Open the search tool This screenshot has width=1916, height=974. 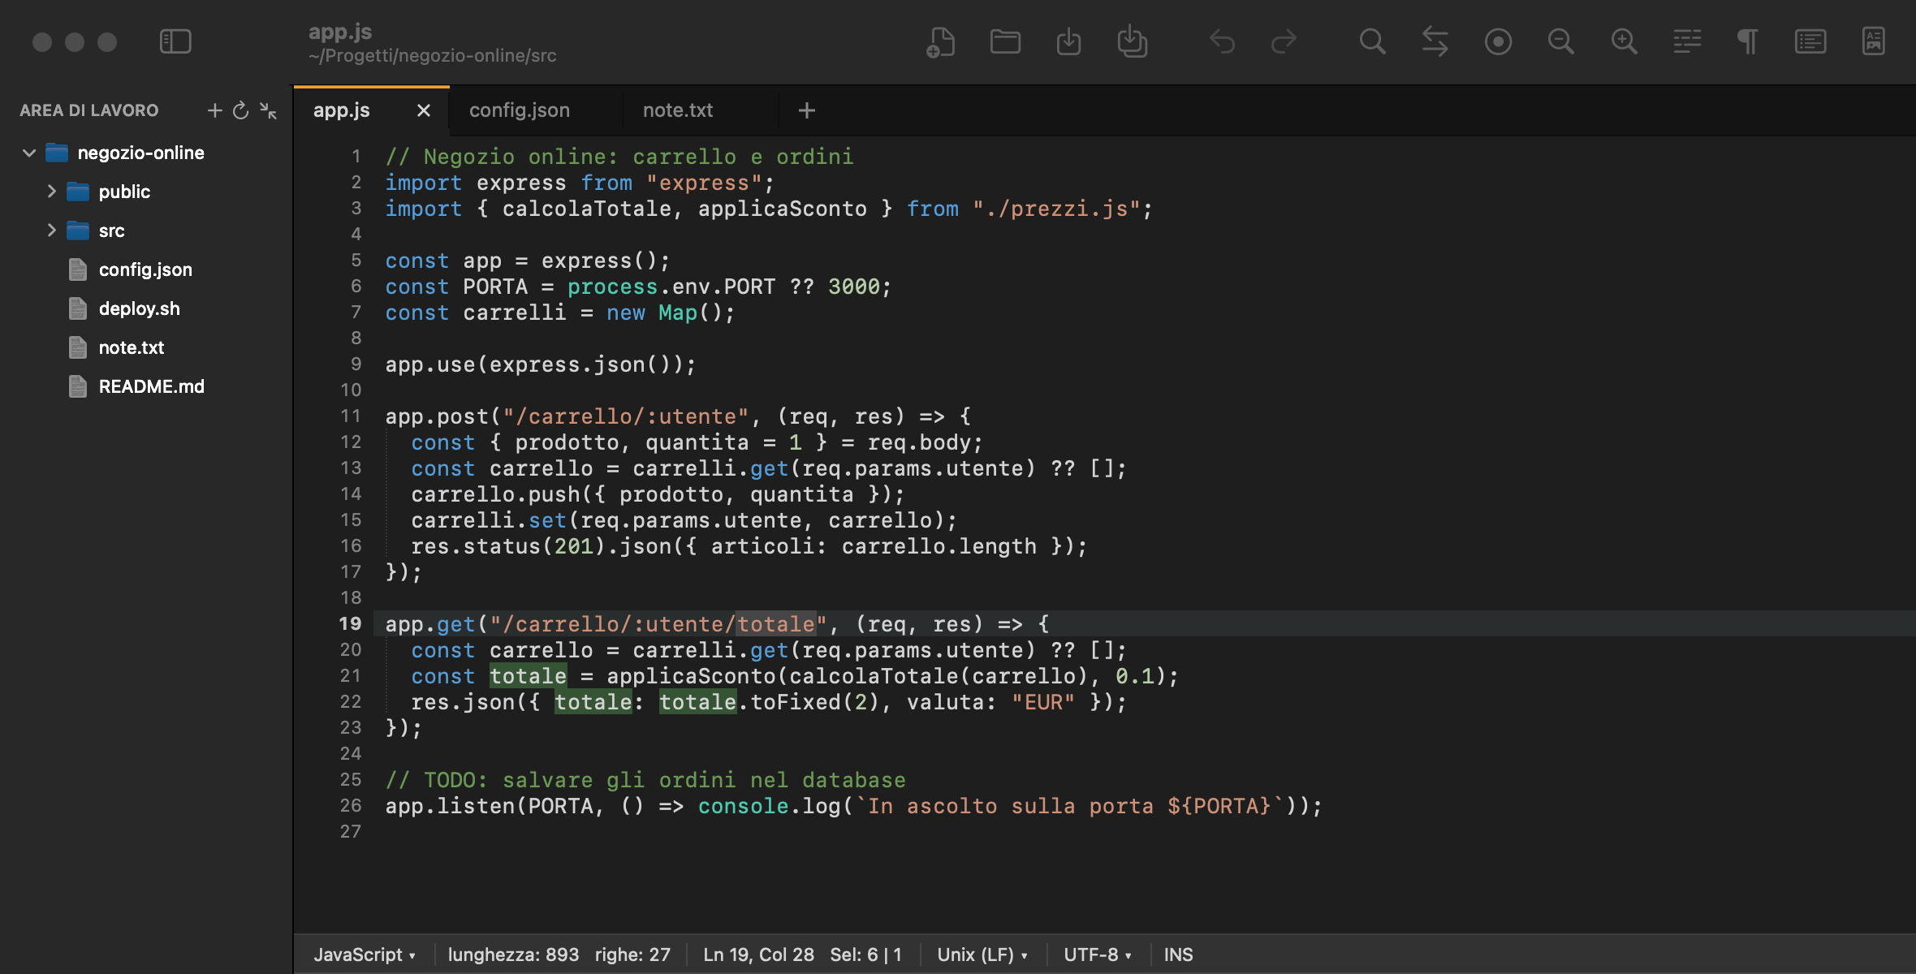tap(1372, 41)
